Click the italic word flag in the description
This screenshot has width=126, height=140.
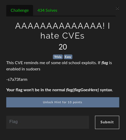coord(105,63)
